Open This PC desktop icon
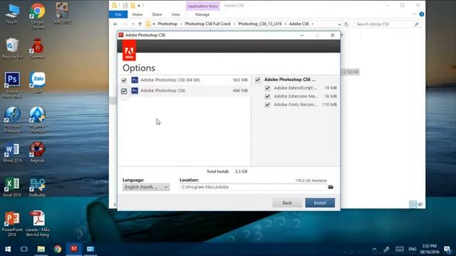 point(12,14)
